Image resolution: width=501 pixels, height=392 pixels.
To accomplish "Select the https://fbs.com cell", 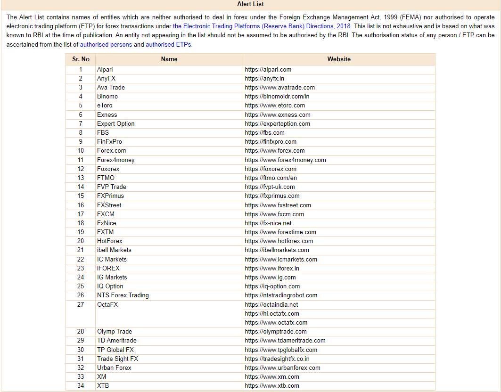I will coord(339,132).
